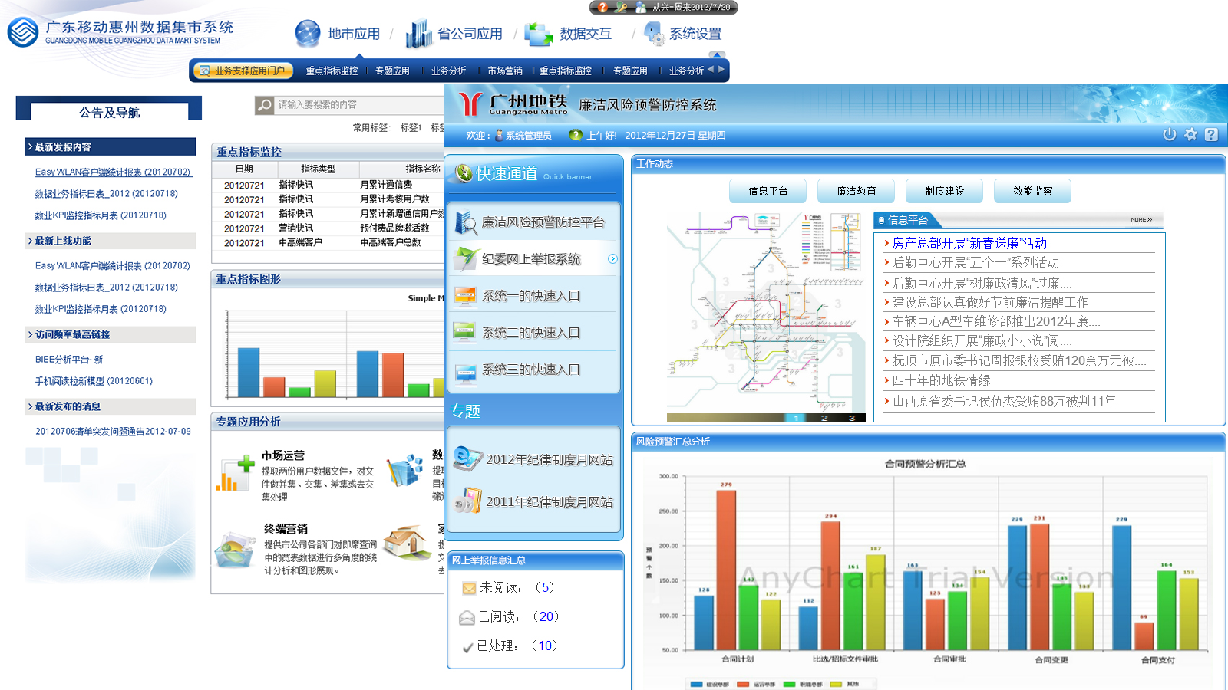Open 系统设置 gear icon in top navigation

pyautogui.click(x=654, y=33)
